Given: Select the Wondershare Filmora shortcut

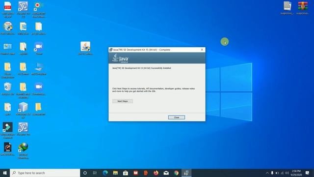Looking at the screenshot, I should point(8,130).
